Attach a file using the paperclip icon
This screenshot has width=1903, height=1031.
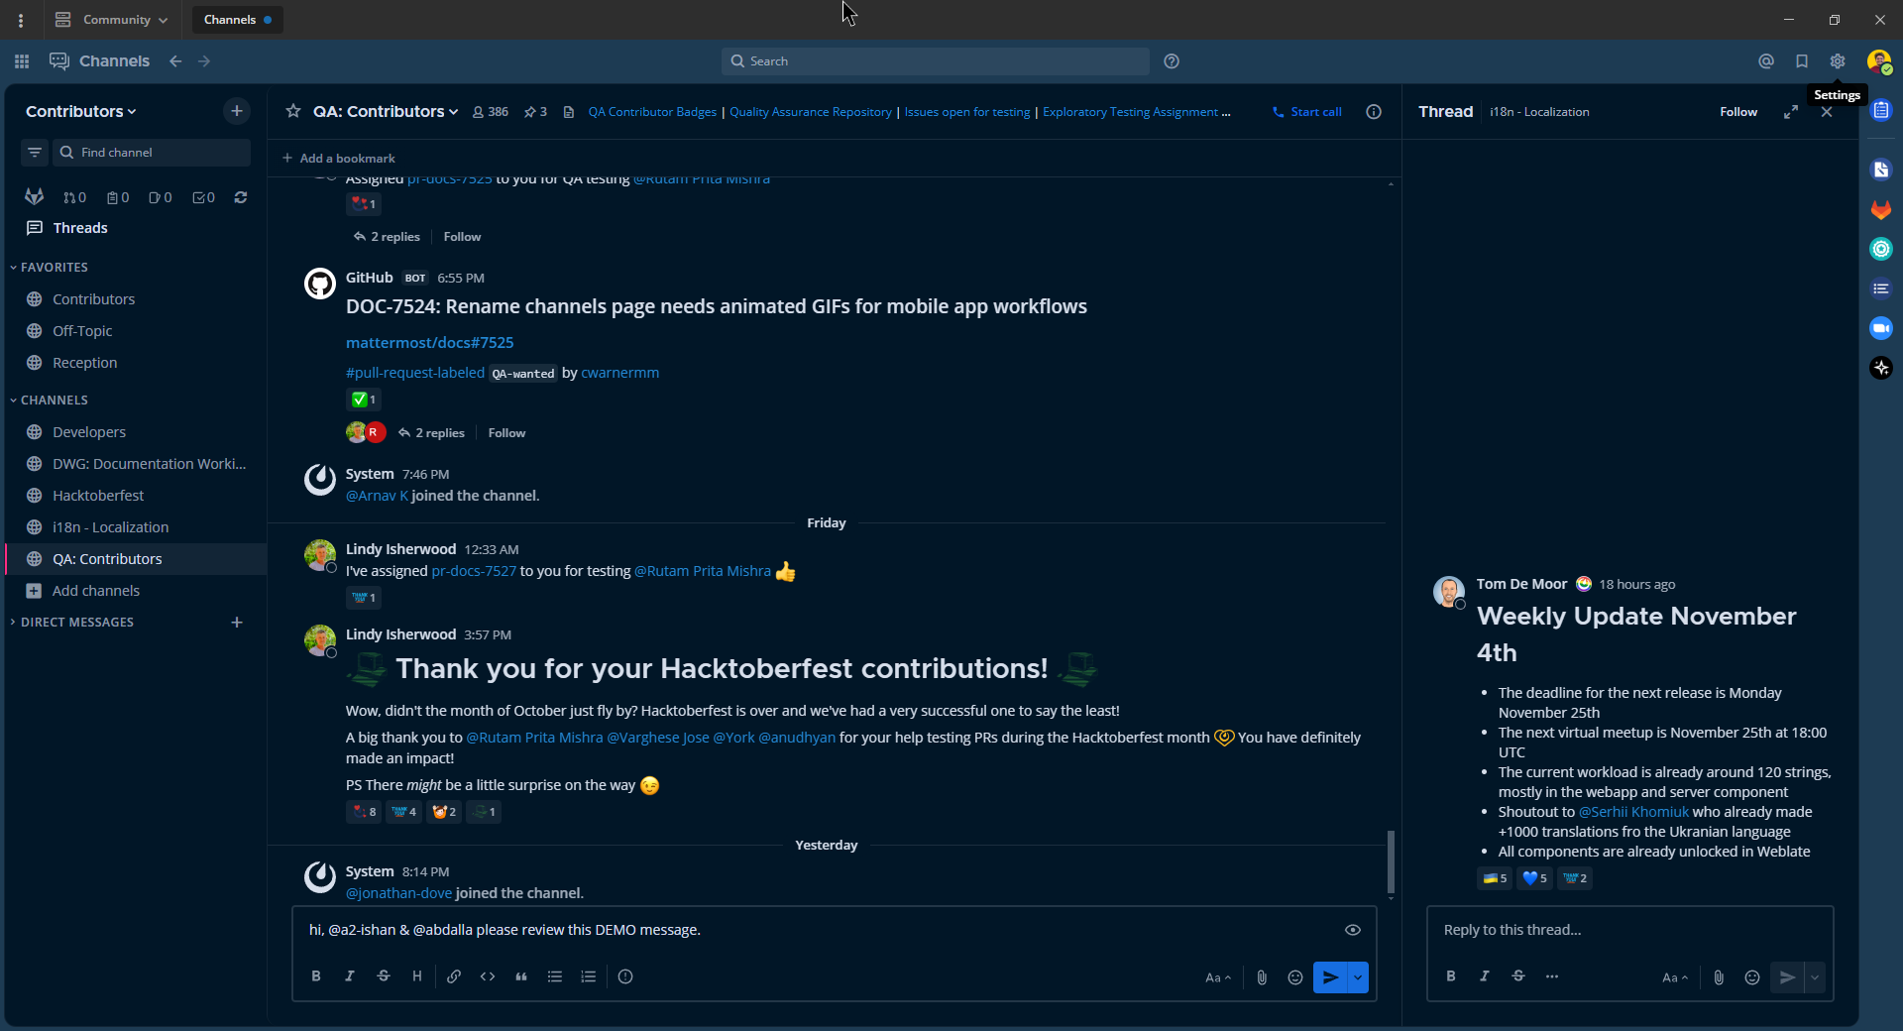tap(1261, 977)
